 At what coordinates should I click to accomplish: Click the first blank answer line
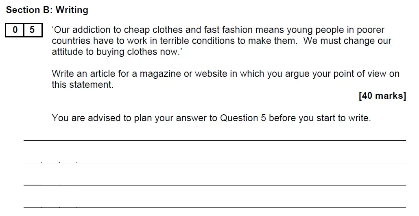coord(215,140)
